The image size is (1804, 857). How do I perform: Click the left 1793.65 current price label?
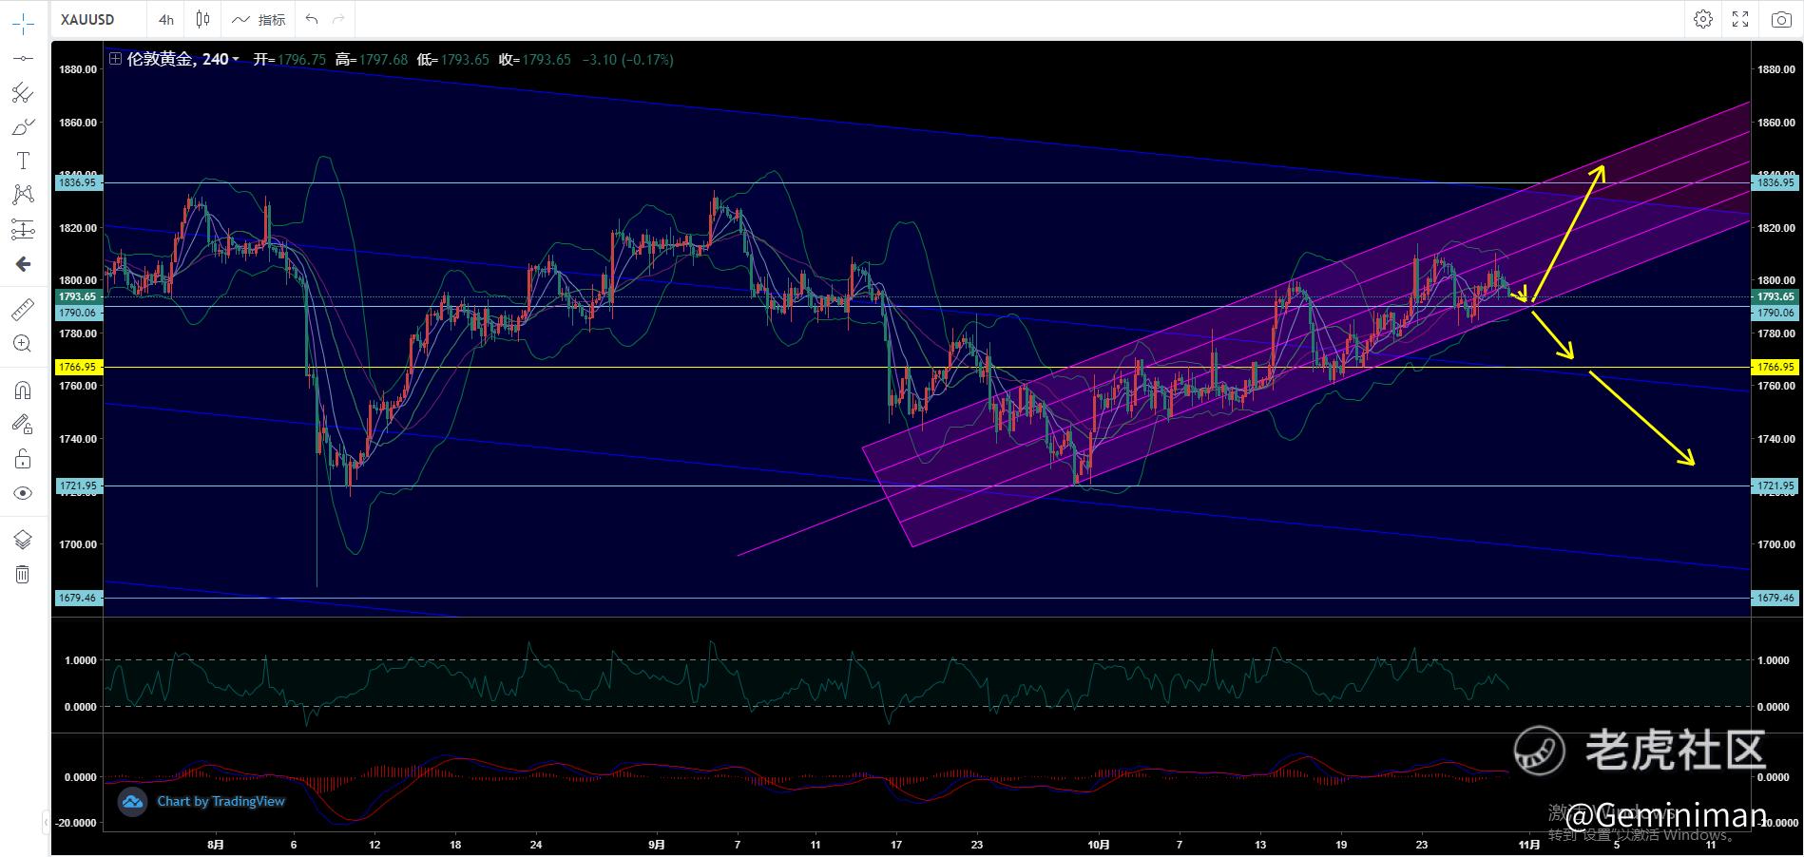coord(78,296)
